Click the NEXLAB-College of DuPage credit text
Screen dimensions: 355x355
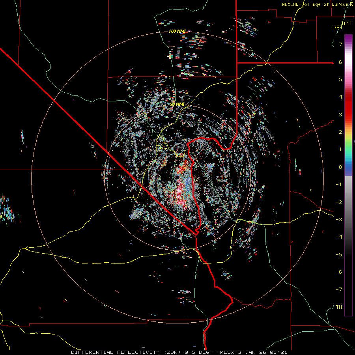coord(318,4)
